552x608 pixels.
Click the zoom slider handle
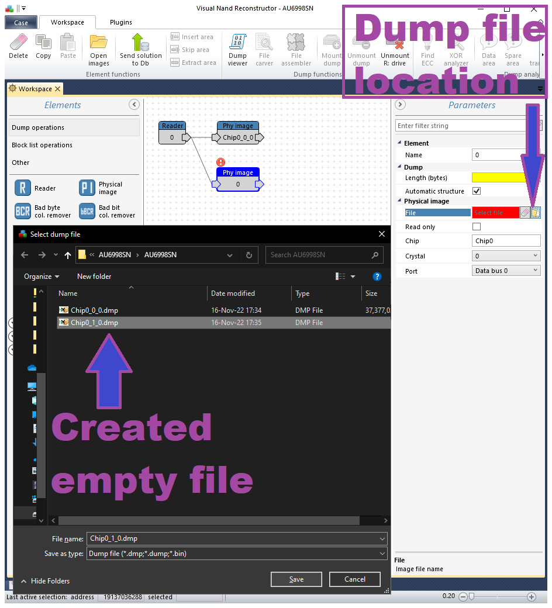coord(471,597)
